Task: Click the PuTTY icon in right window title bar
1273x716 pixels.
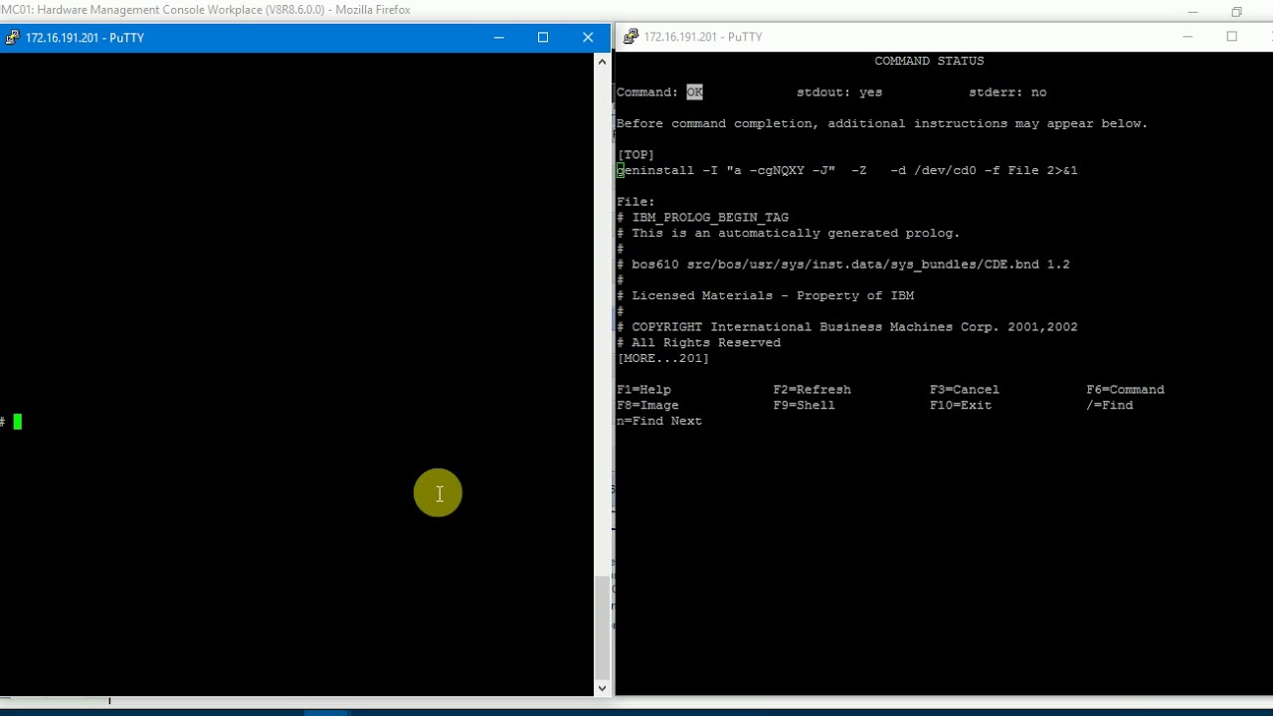Action: pos(631,37)
